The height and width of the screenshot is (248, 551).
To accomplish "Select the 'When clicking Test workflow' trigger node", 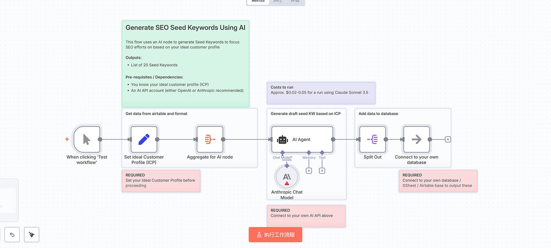I will click(x=87, y=139).
